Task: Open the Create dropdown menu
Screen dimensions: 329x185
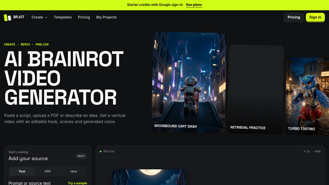Action: pos(39,17)
